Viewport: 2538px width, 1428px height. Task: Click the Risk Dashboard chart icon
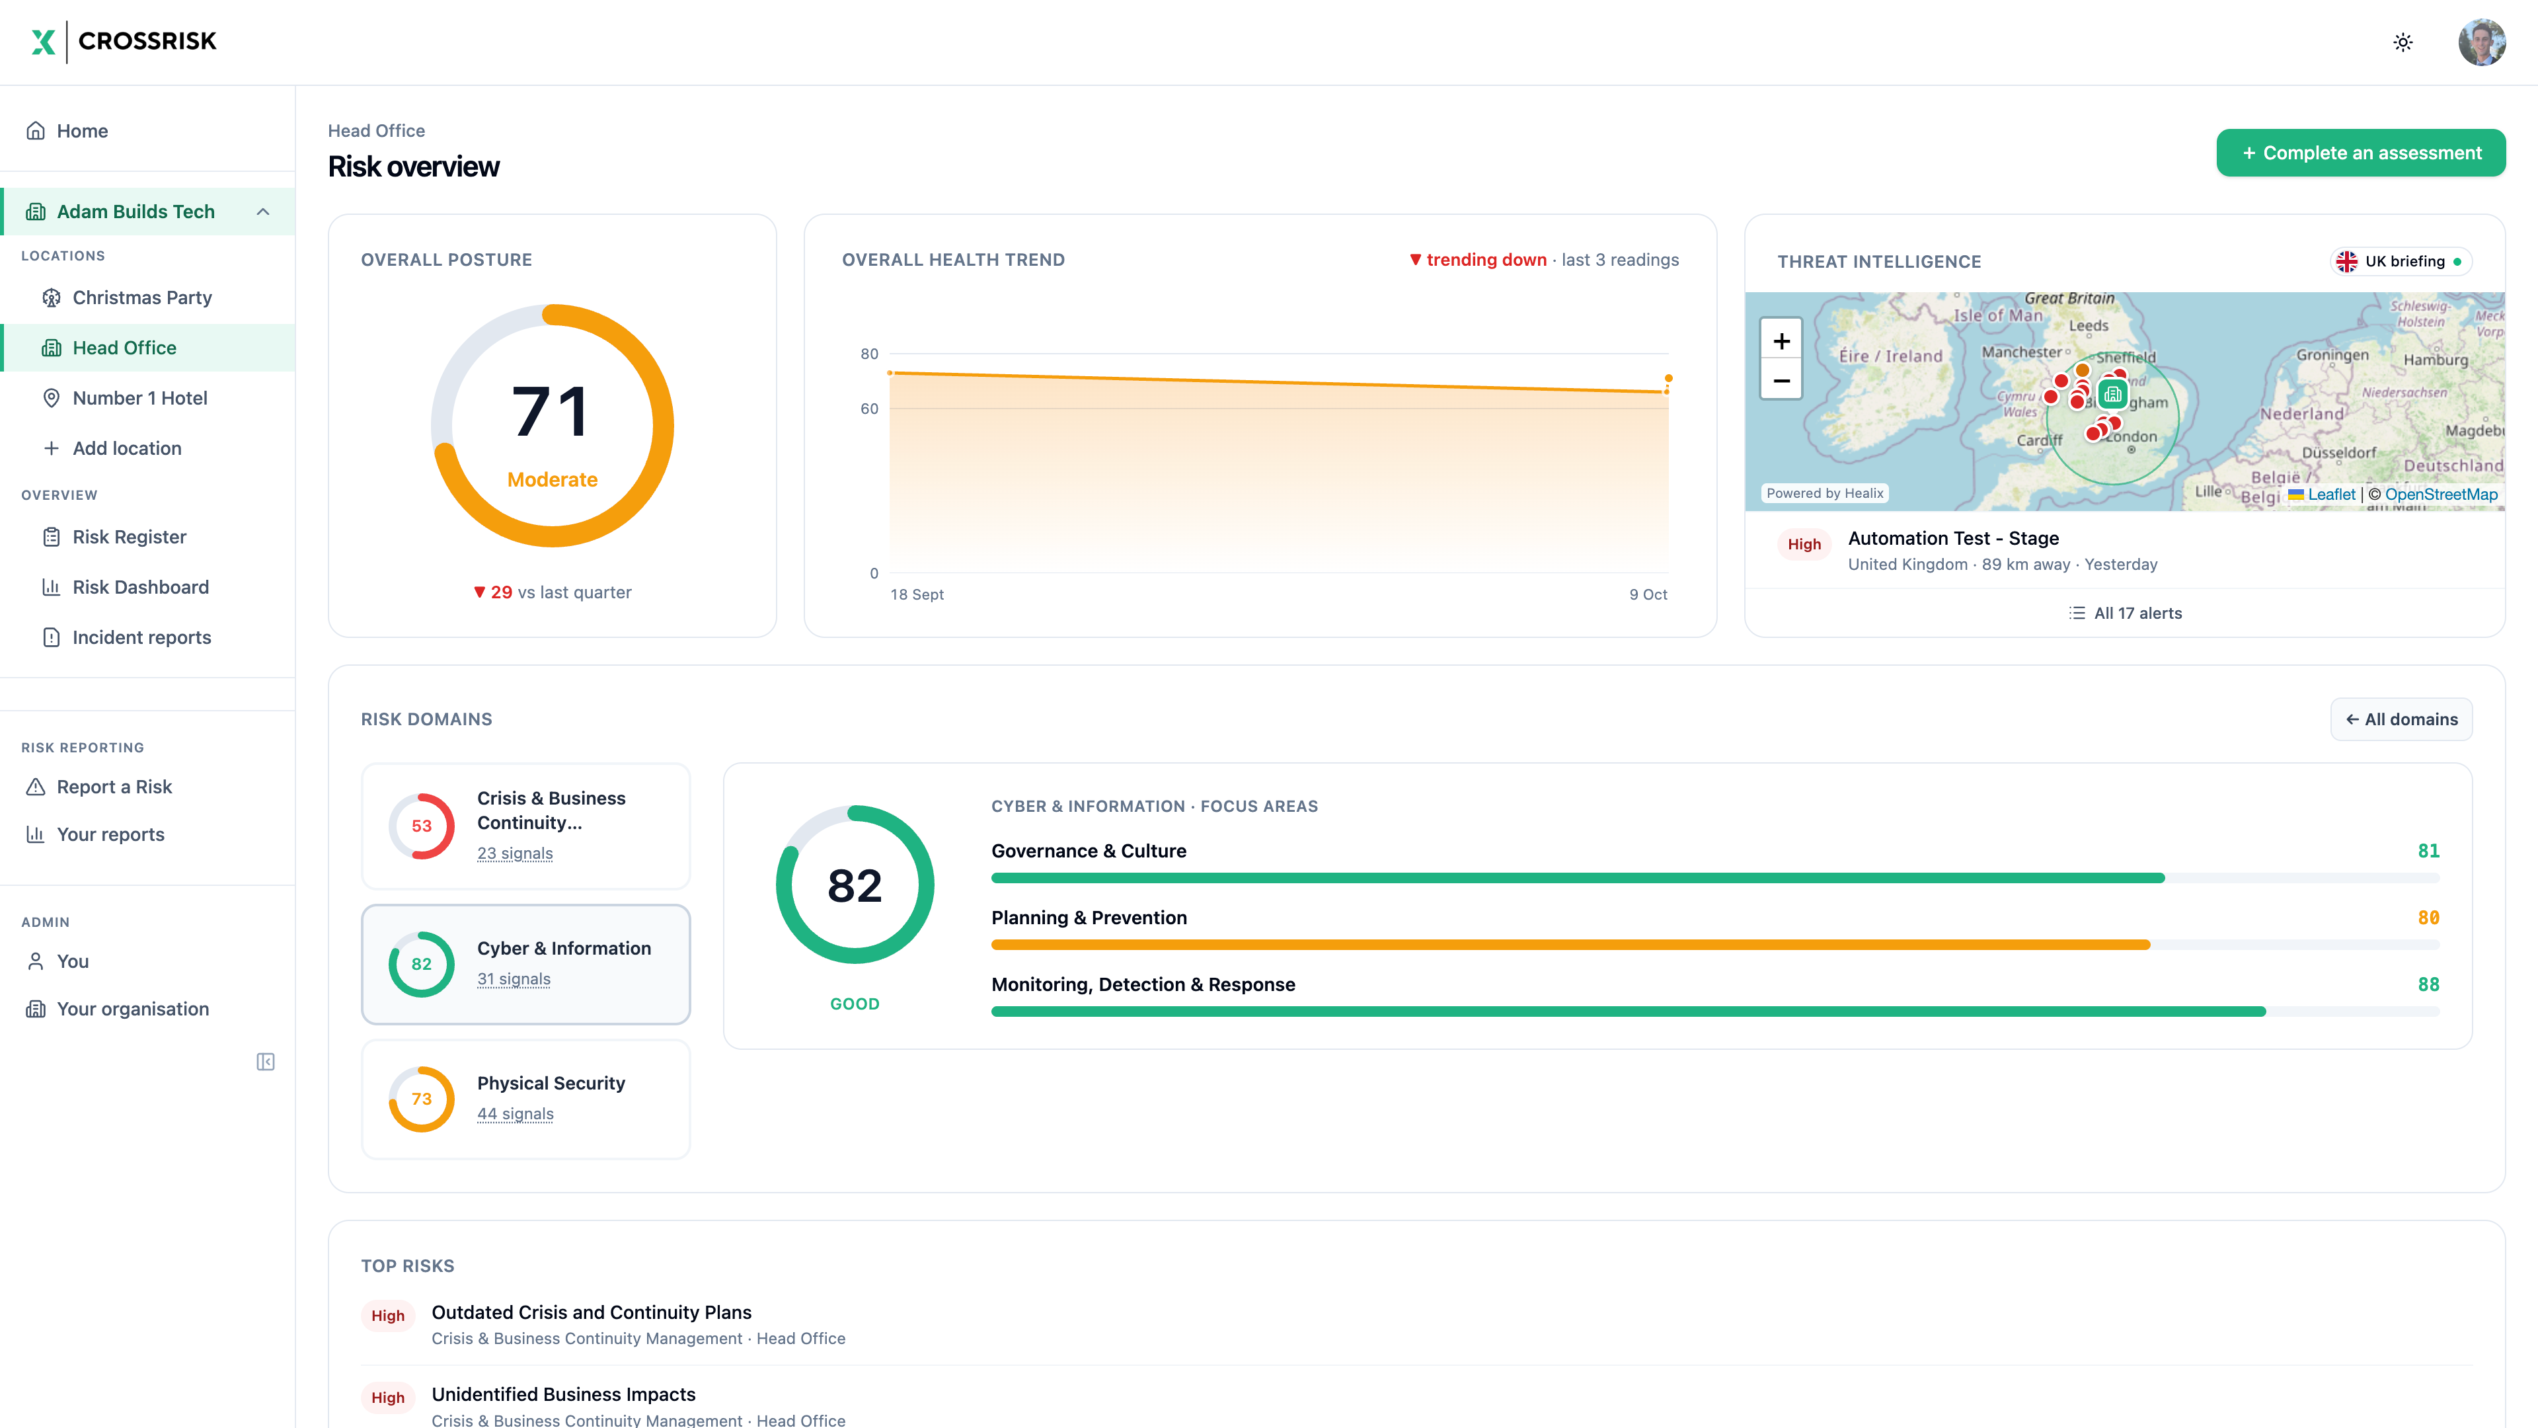coord(52,587)
